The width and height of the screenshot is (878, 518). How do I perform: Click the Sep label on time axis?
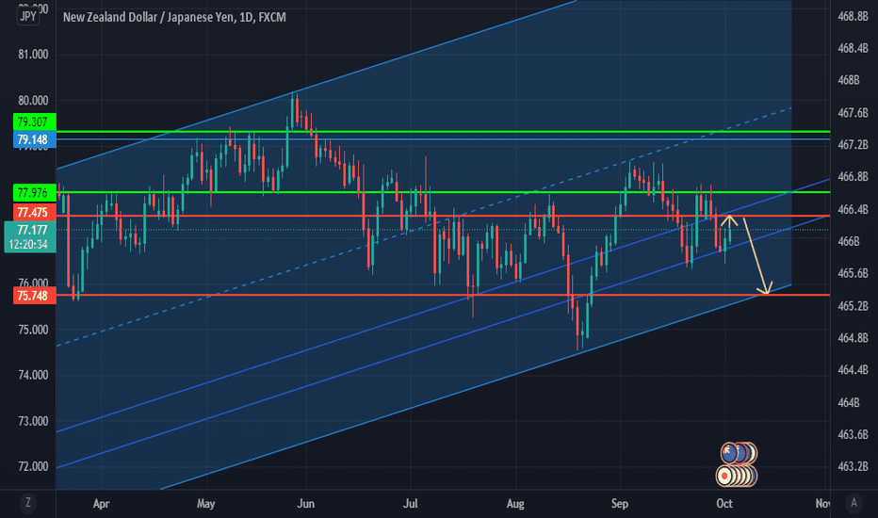point(619,504)
